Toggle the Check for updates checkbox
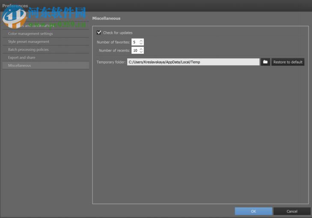Image resolution: width=312 pixels, height=218 pixels. click(99, 32)
